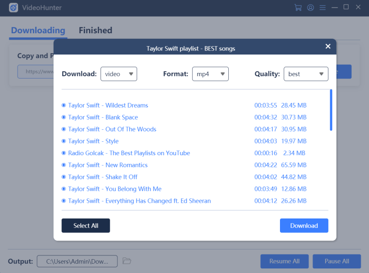Expand the Download type dropdown

coord(119,74)
